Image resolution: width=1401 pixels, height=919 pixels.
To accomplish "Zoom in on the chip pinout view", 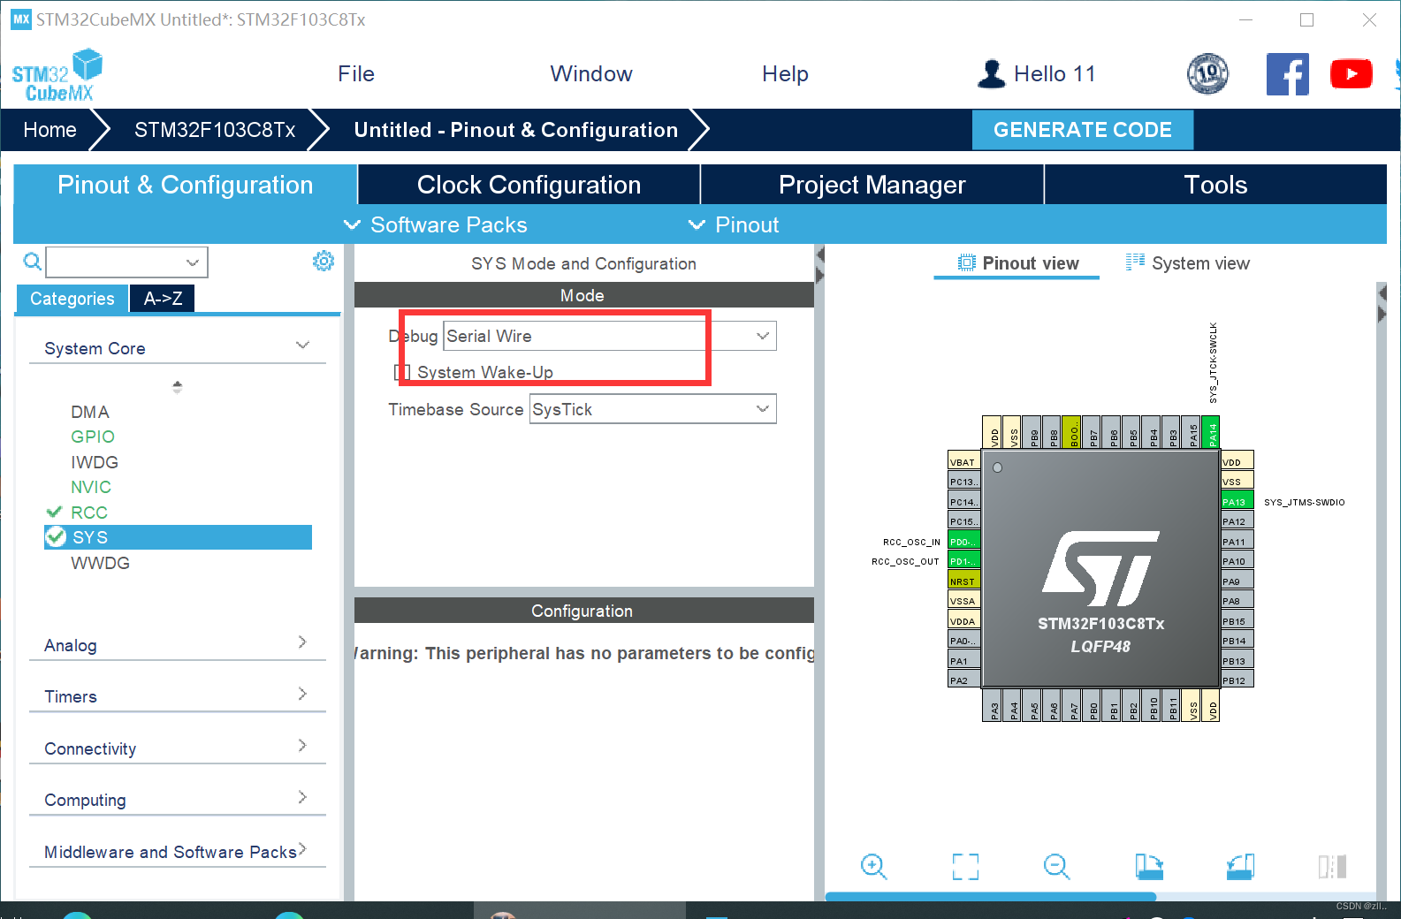I will point(873,867).
